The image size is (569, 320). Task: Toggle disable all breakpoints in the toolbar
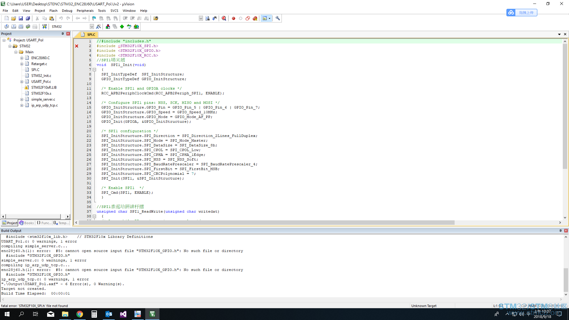coord(248,18)
